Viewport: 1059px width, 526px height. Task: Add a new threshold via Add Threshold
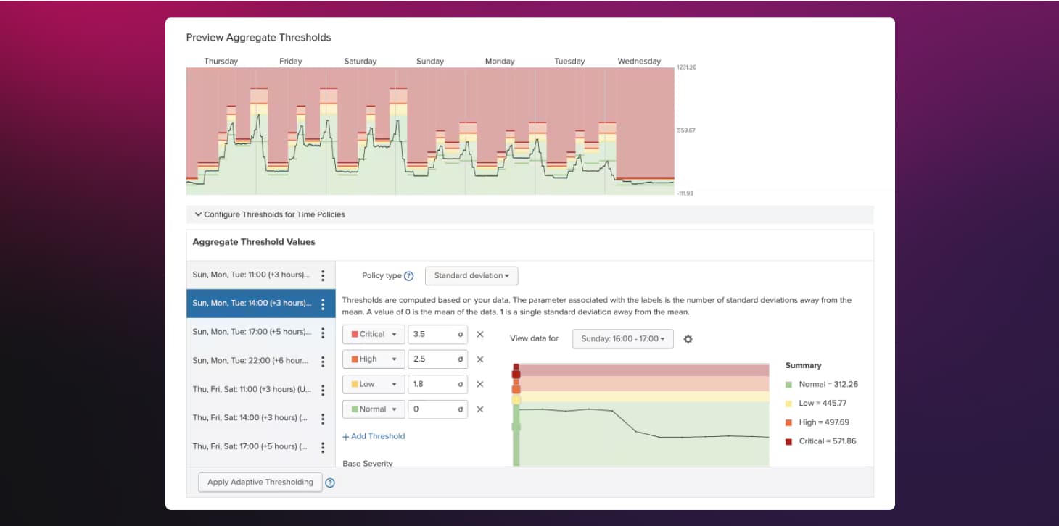(374, 435)
